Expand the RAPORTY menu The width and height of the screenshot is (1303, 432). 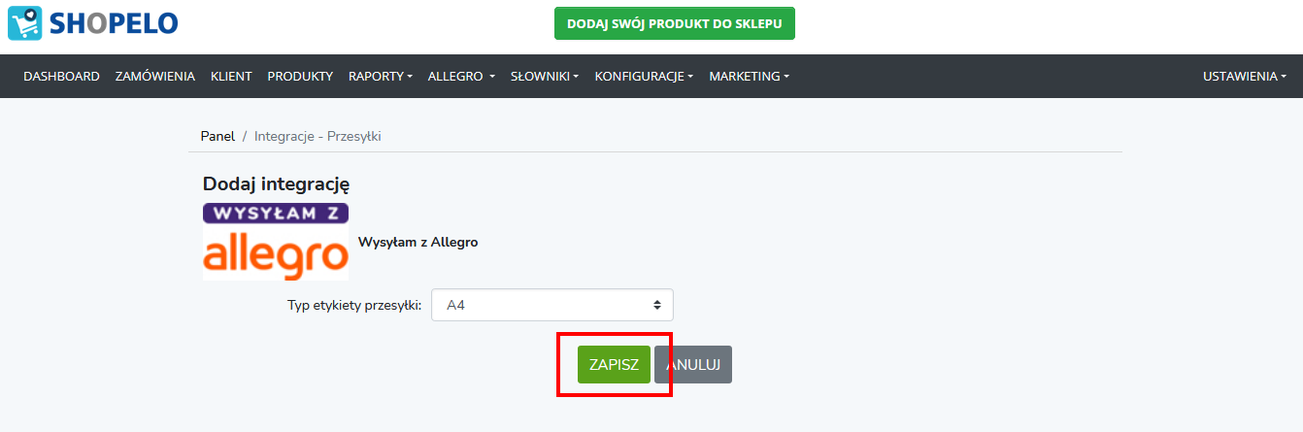pos(381,76)
